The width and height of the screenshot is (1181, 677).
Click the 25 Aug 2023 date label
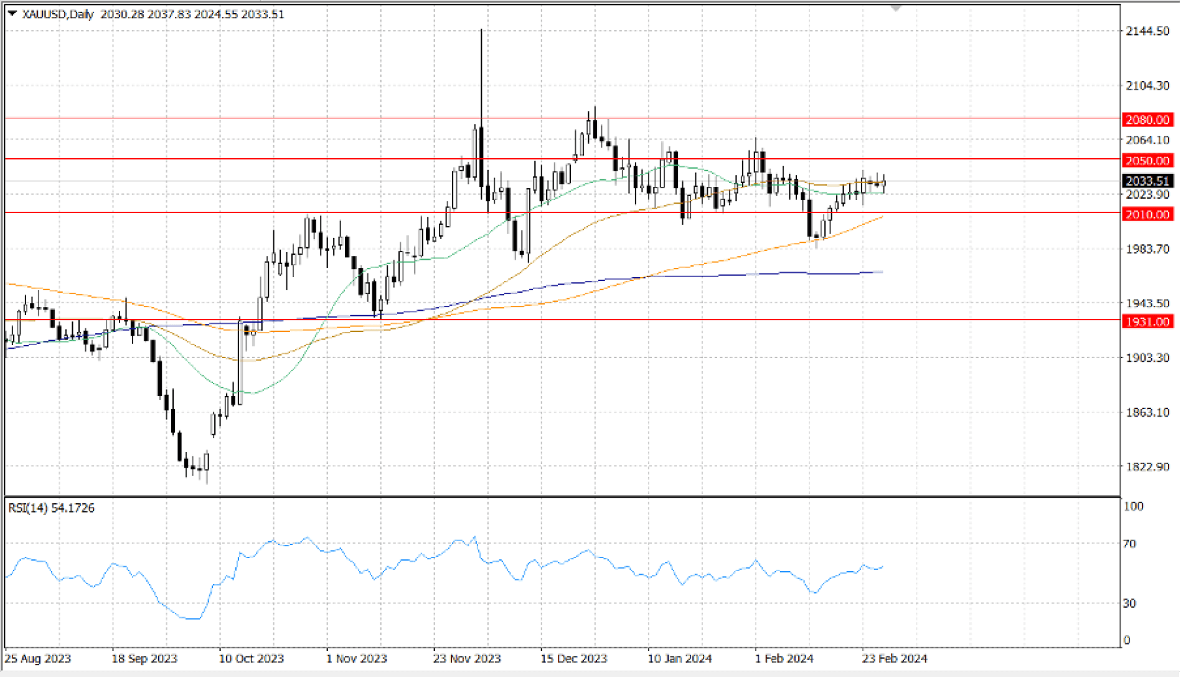[x=38, y=658]
